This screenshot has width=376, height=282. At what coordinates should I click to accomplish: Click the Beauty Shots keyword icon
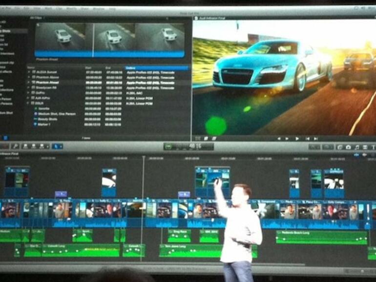[x=36, y=119]
